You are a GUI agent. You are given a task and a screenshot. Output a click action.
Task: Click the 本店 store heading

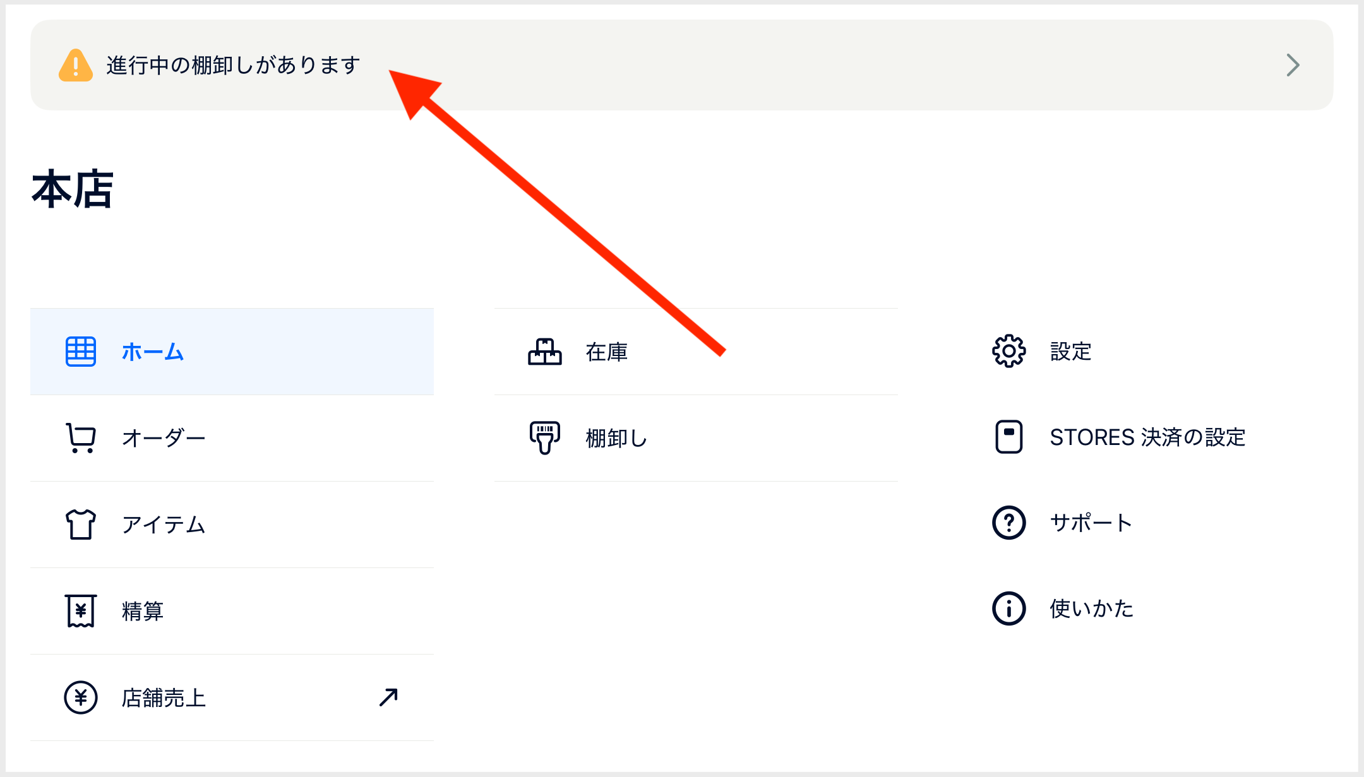point(73,189)
